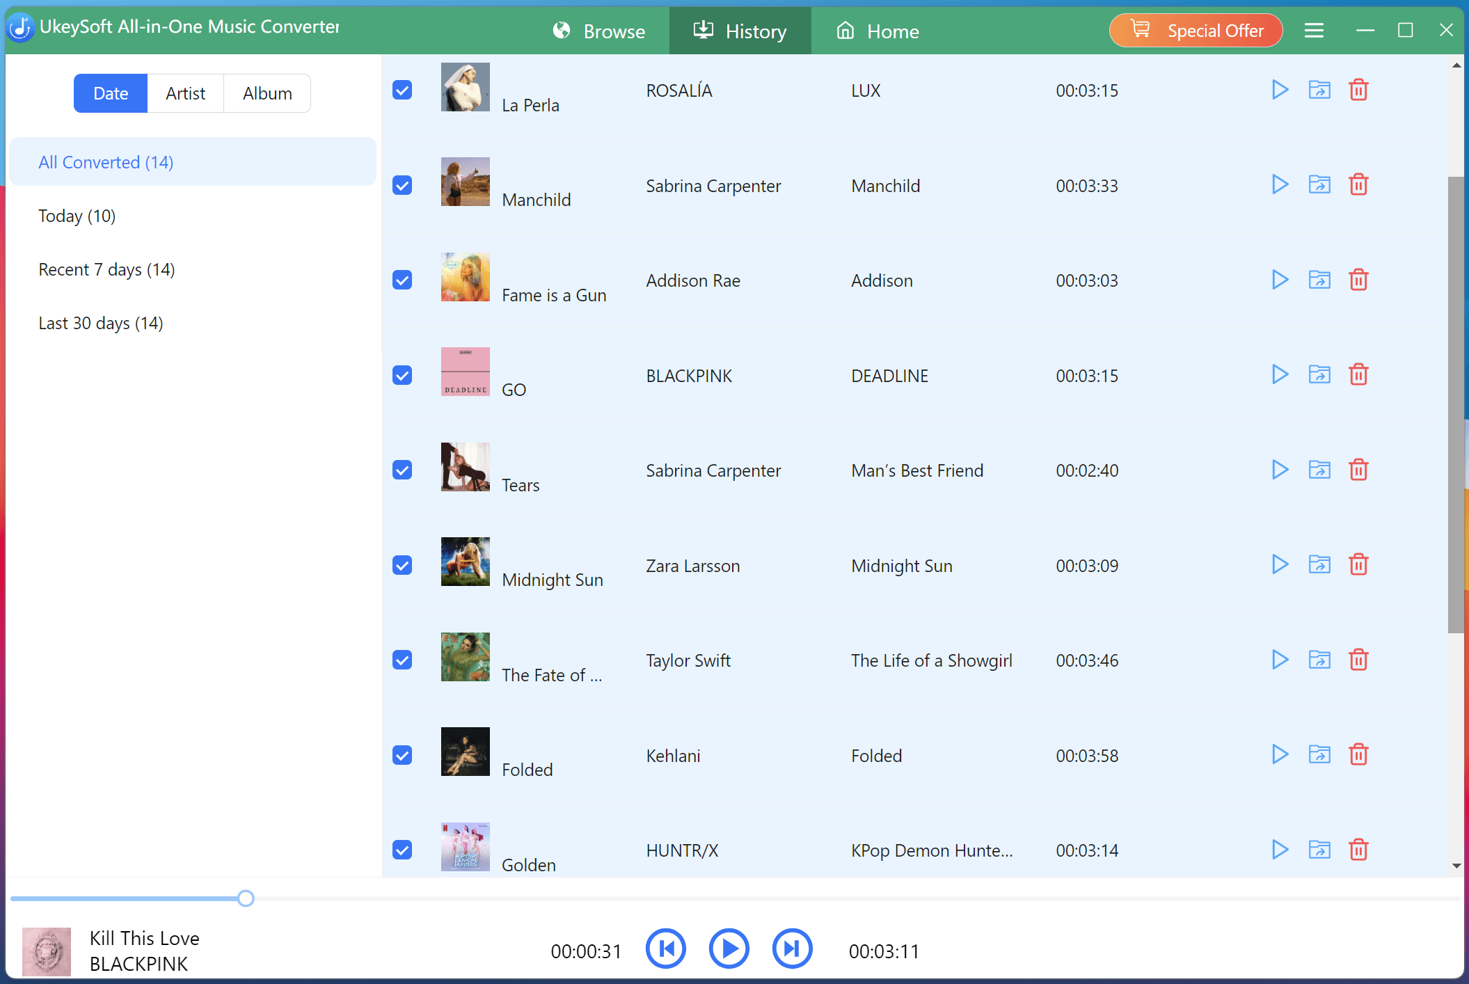Switch to the Browse tab
The image size is (1469, 984).
(600, 31)
